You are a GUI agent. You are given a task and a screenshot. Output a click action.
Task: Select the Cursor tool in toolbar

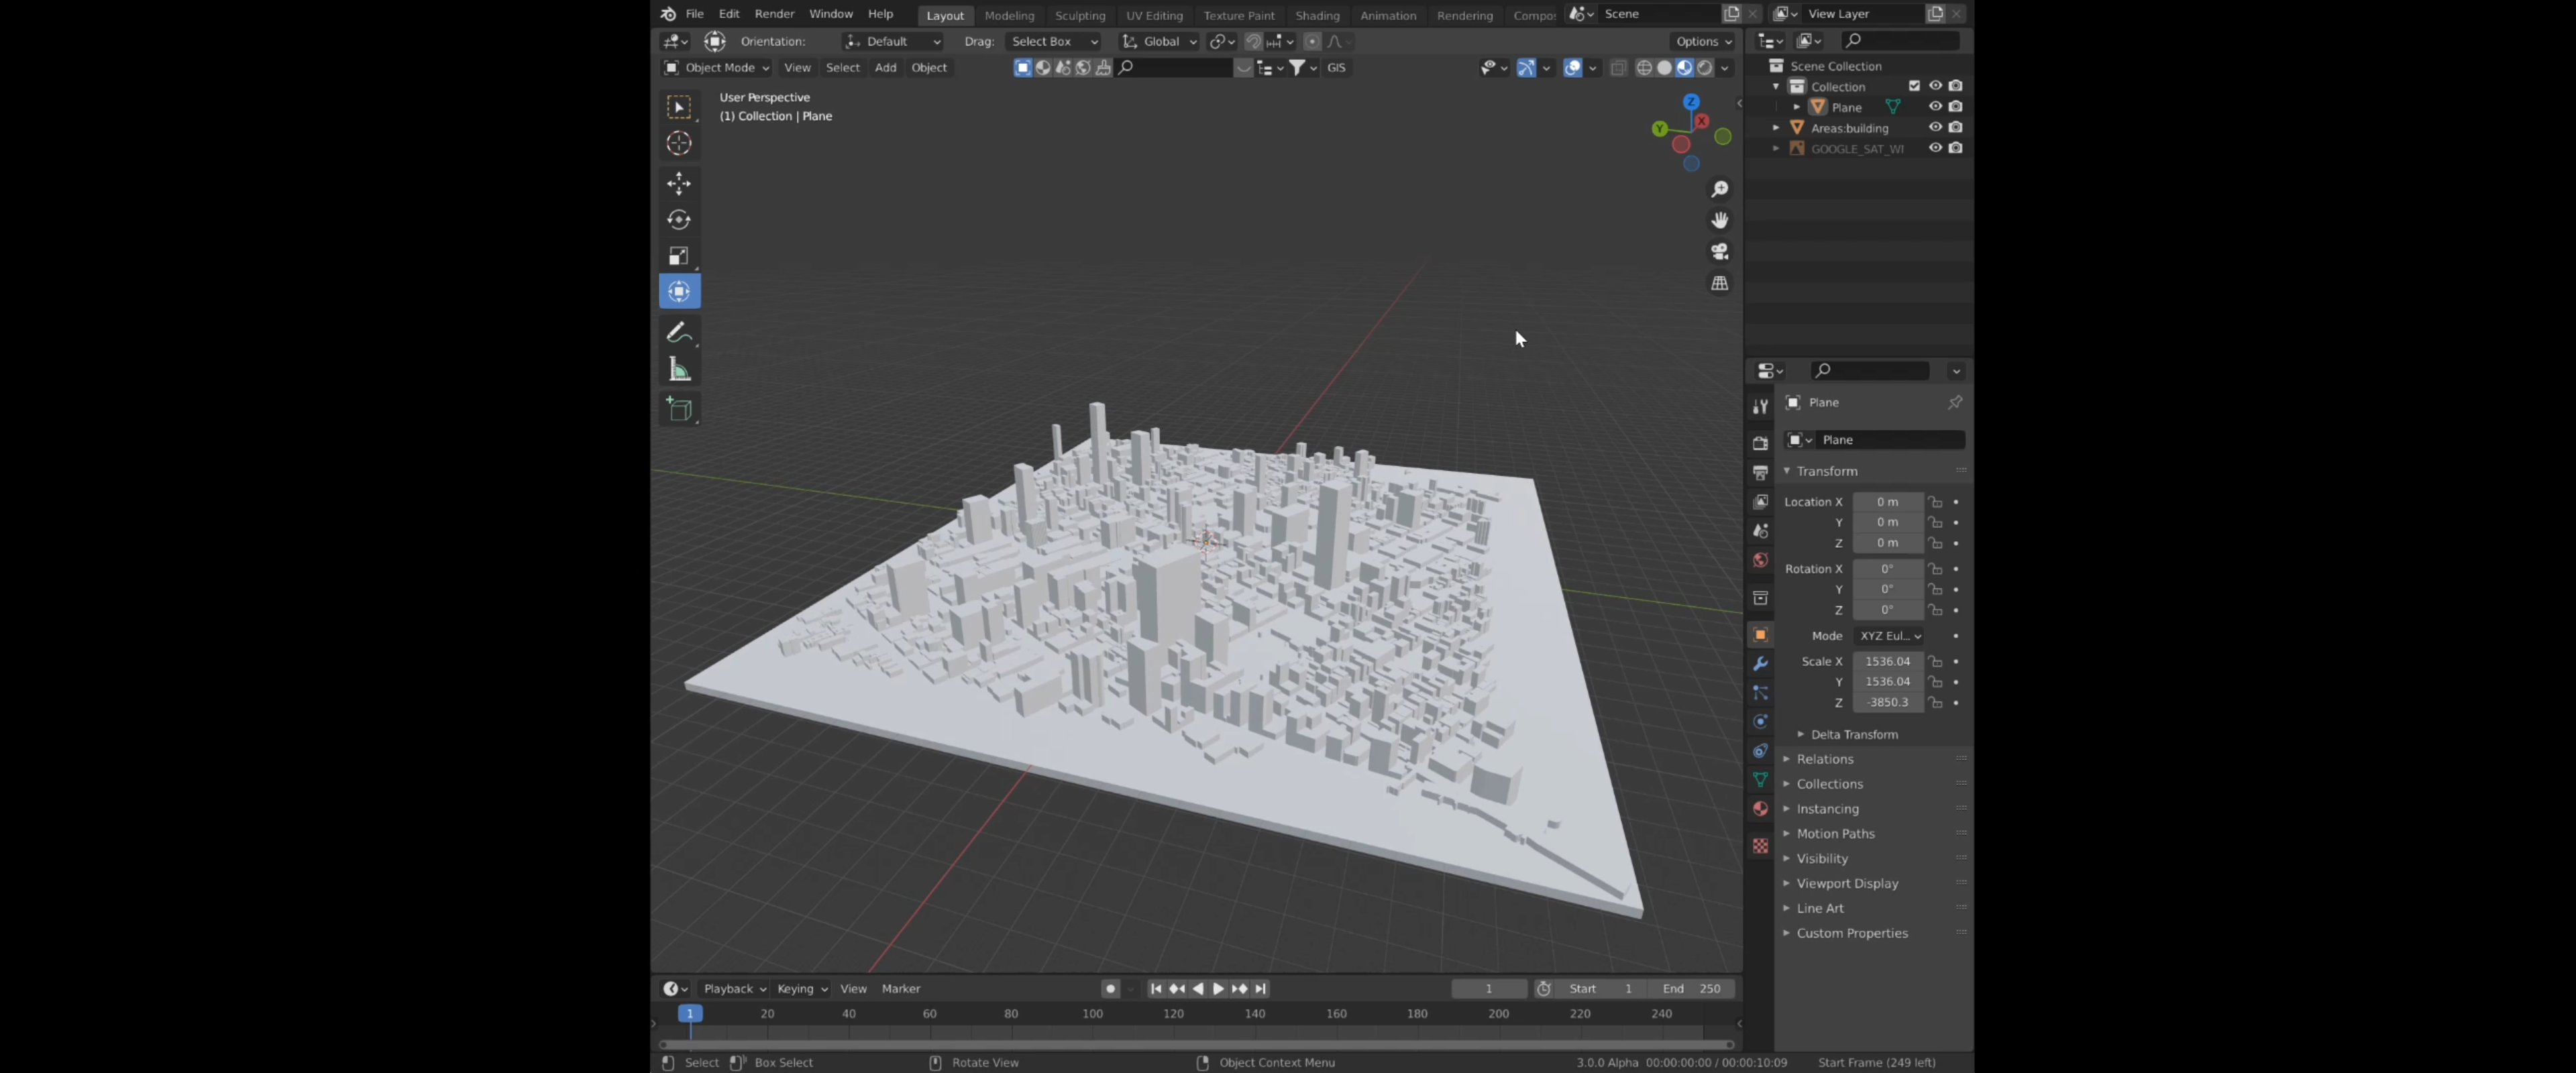click(679, 143)
